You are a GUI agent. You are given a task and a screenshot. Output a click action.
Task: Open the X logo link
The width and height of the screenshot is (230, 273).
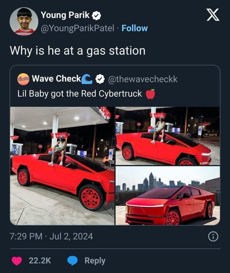(x=213, y=15)
